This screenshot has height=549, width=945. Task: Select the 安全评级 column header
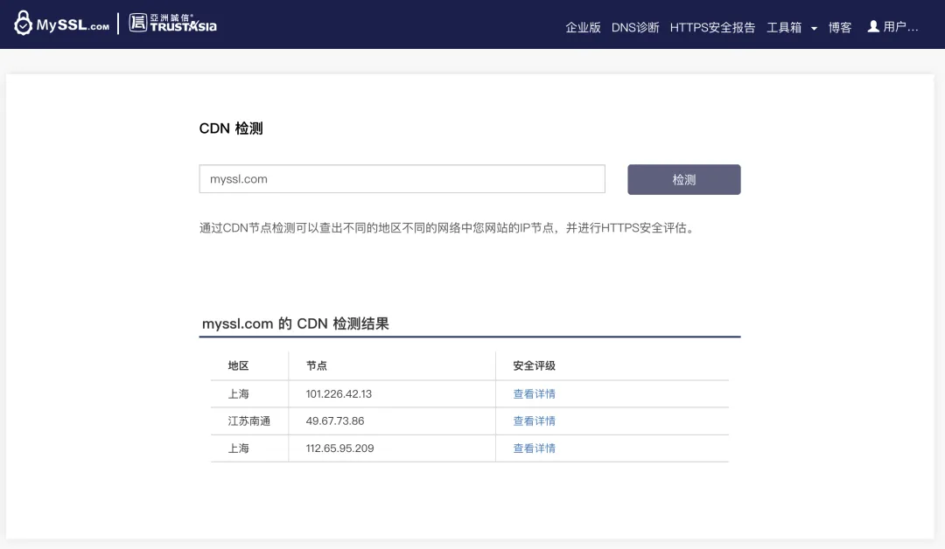pos(534,365)
